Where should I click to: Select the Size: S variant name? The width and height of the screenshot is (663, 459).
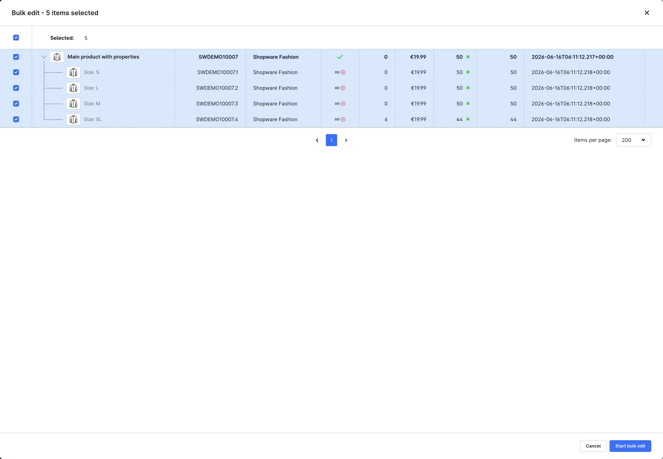(x=91, y=72)
